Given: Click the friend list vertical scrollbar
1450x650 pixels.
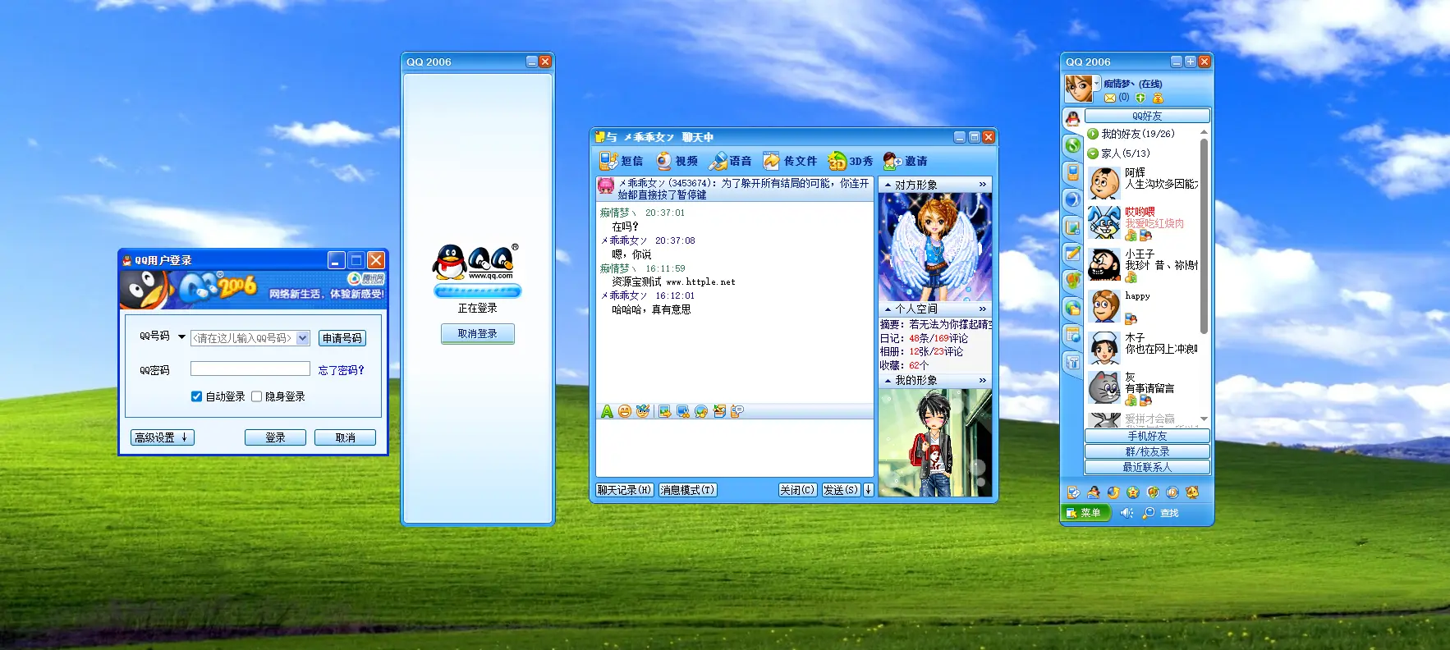Looking at the screenshot, I should coord(1204,236).
